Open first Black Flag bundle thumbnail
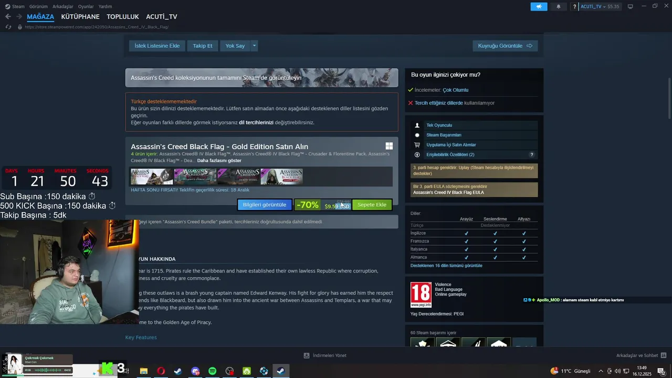The width and height of the screenshot is (672, 378). point(152,176)
